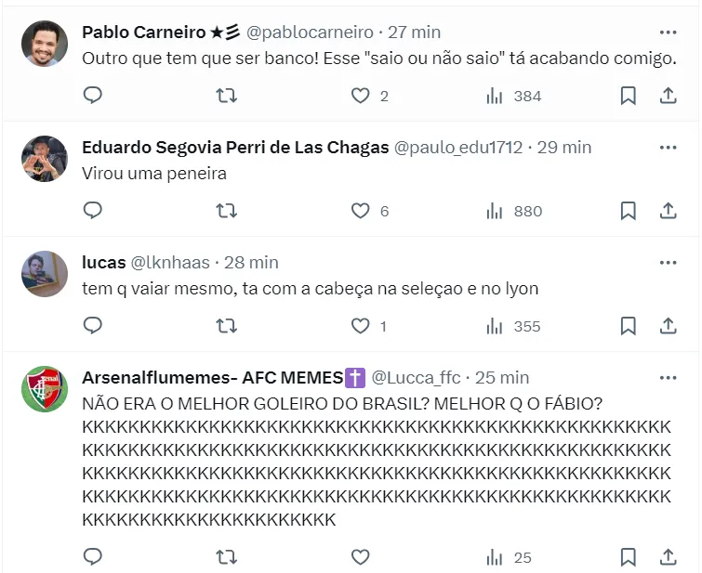Expand more options on Arsenalflumemes tweet
The width and height of the screenshot is (702, 573).
[668, 377]
